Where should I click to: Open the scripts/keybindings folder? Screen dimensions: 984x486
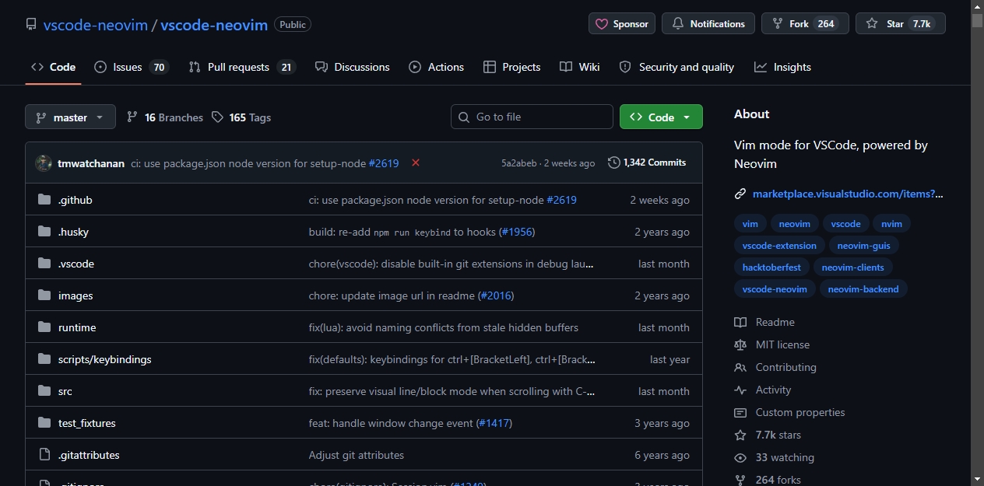pos(105,359)
